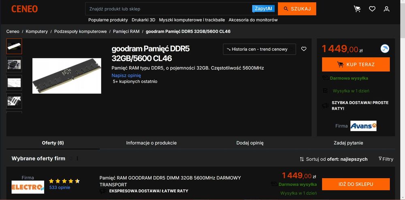
Task: Click product heading goodram Pamięć DDR5 32GB/5600 CL46
Action: pos(151,54)
